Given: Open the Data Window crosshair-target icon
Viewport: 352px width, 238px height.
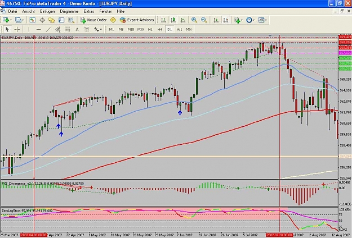Looking at the screenshot, I should coord(42,20).
